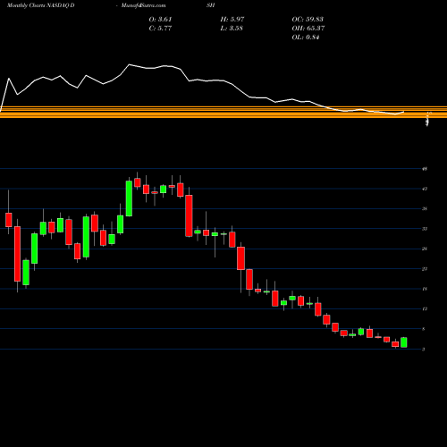Image resolution: width=447 pixels, height=447 pixels.
Task: Click the latest green candle at the chart end
Action: click(404, 342)
